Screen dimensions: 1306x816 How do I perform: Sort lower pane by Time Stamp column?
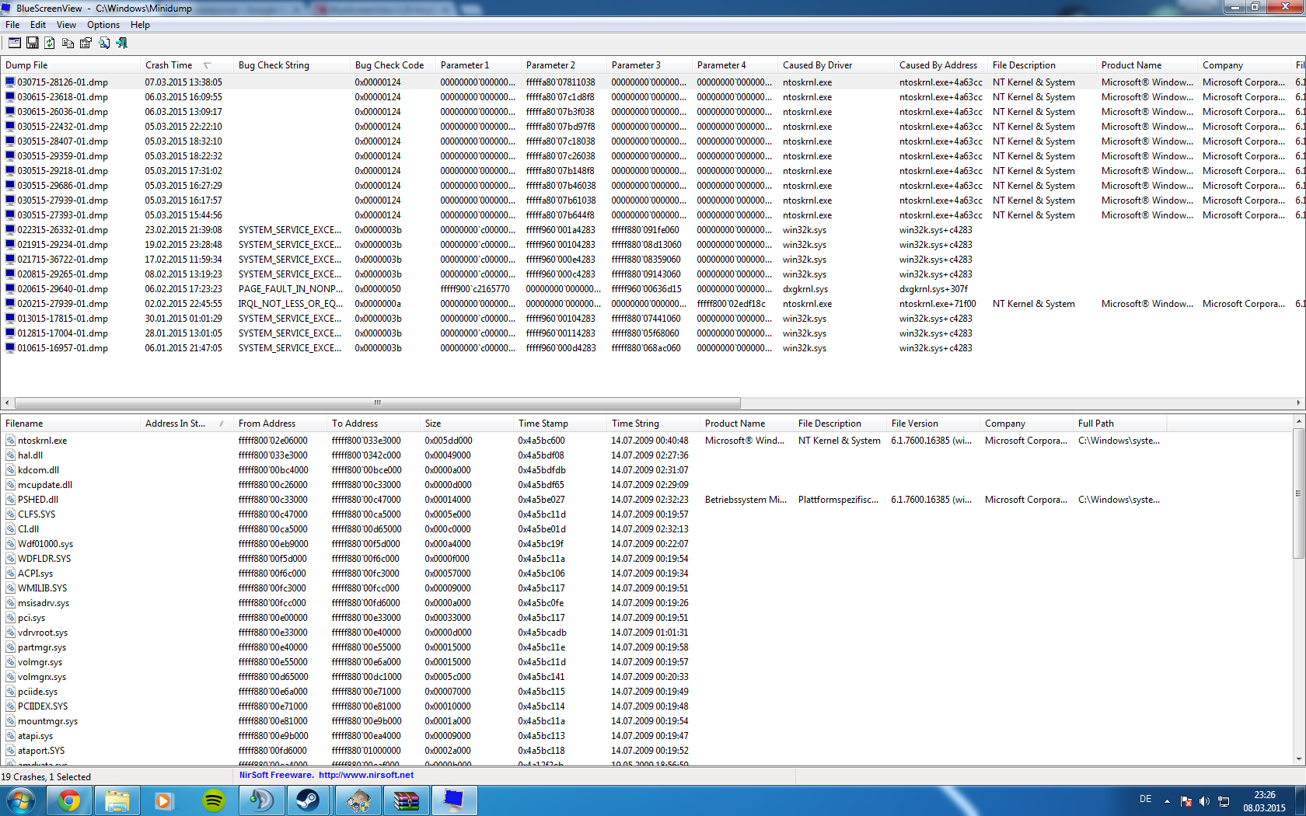point(560,424)
